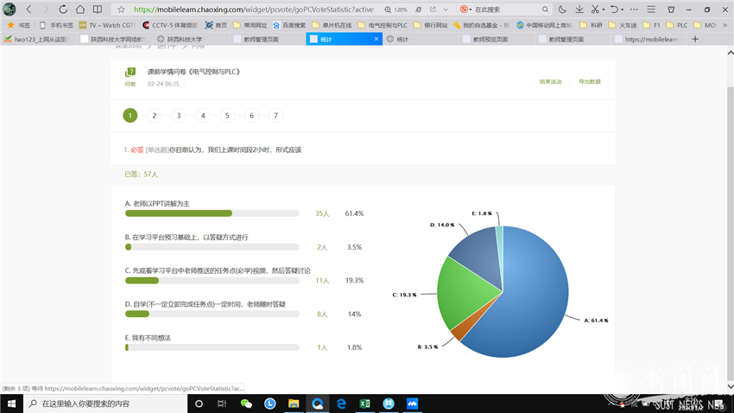Viewport: 734px width, 413px height.
Task: Expand the address bar dropdown chevron
Action: click(445, 10)
